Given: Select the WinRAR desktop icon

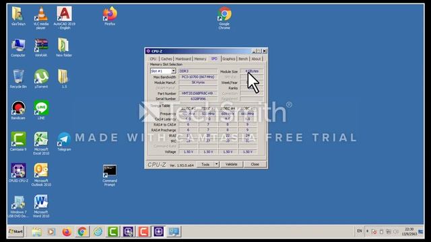Looking at the screenshot, I should (x=41, y=48).
